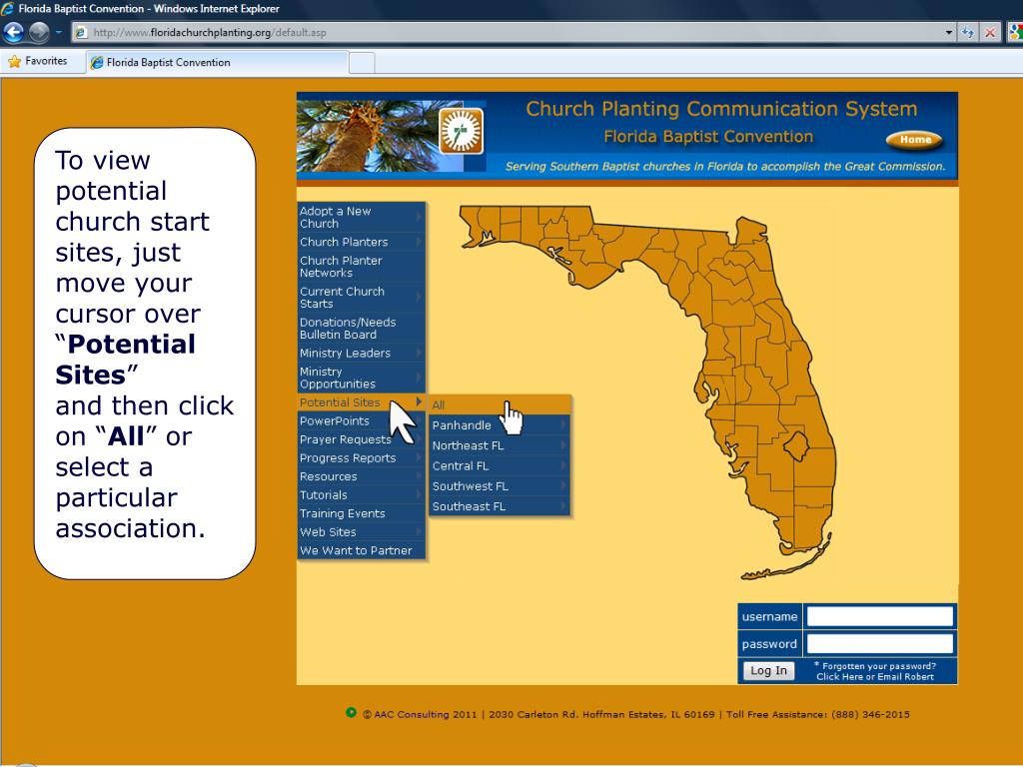Click the Florida Baptist Convention logo emblem
This screenshot has height=767, width=1023.
[461, 131]
